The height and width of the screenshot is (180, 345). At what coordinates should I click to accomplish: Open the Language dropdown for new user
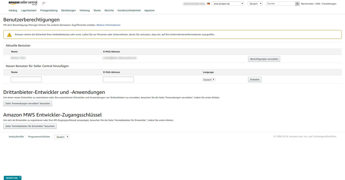tap(209, 80)
